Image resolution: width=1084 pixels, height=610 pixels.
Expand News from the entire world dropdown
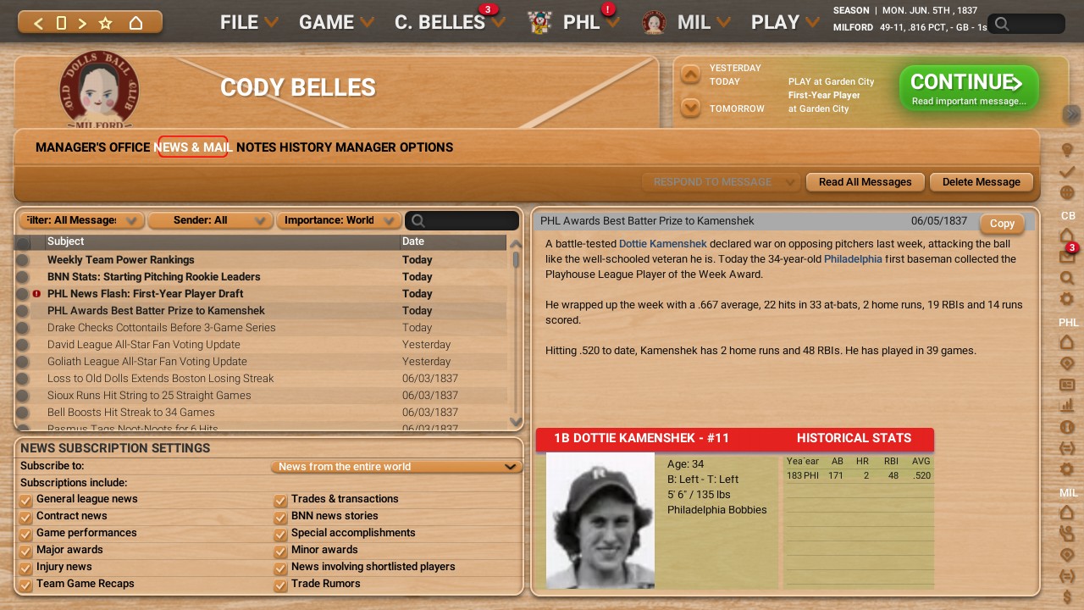click(x=396, y=466)
